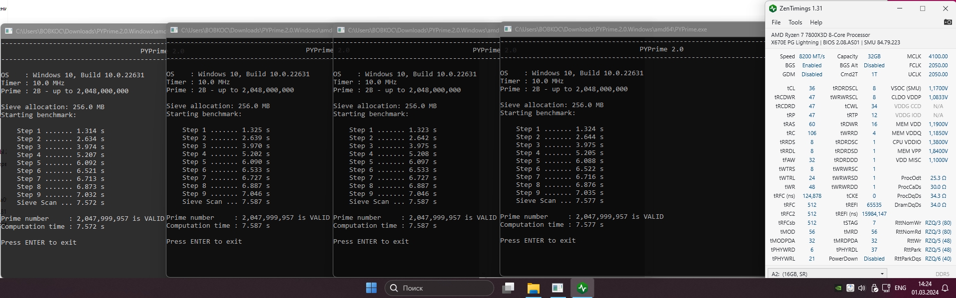Click the Speed value 8200 MT/s
This screenshot has height=298, width=956.
pyautogui.click(x=812, y=56)
